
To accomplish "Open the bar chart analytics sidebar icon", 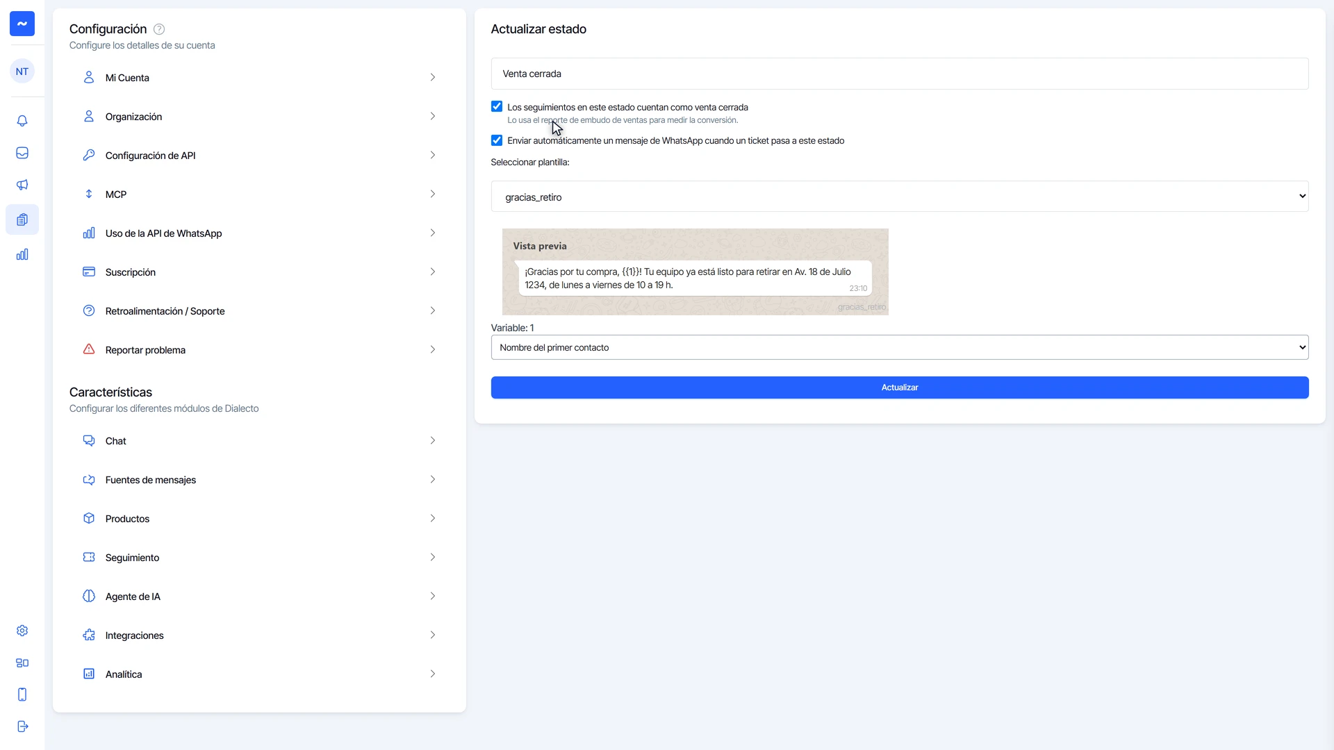I will tap(22, 254).
